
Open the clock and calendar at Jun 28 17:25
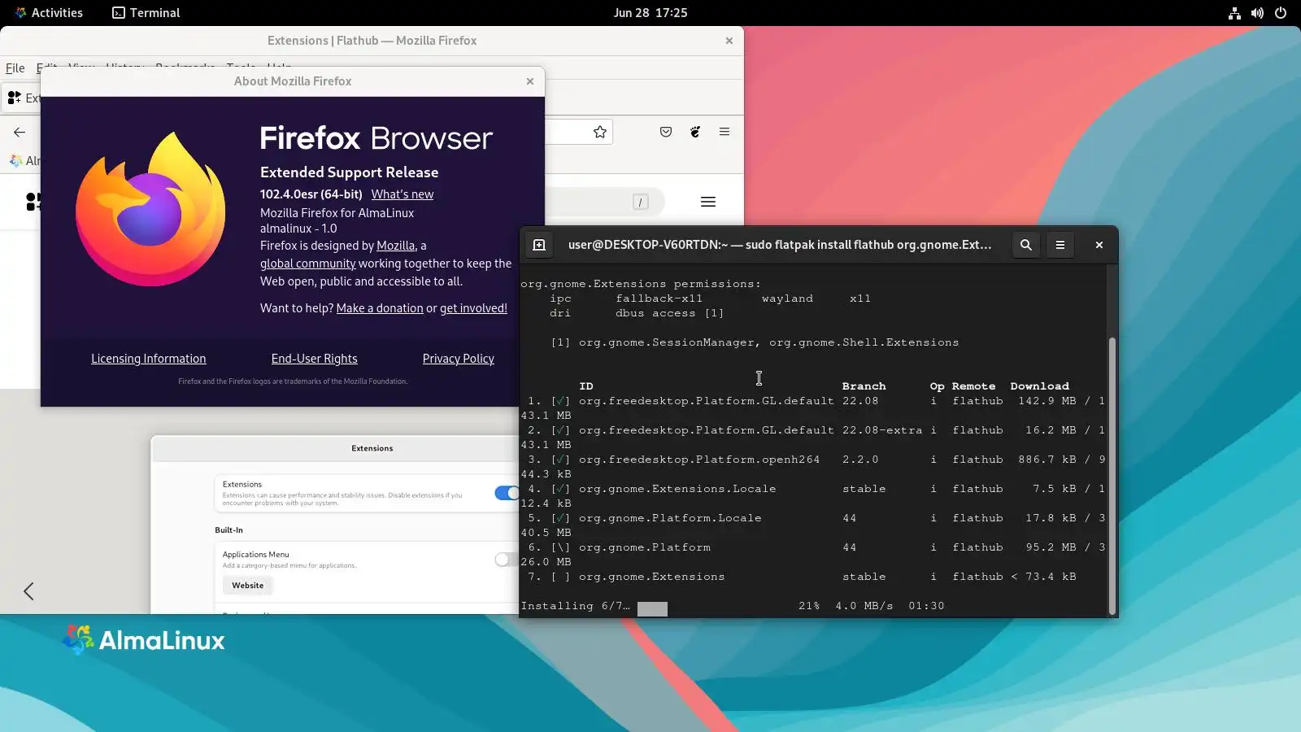[650, 13]
